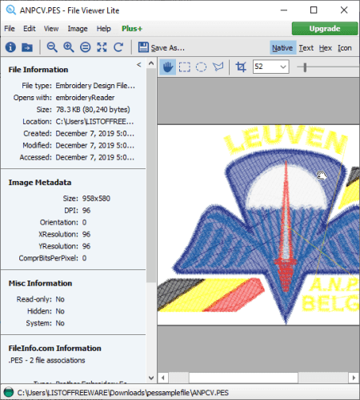360x400 pixels.
Task: Select the elliptical selection tool
Action: click(201, 67)
